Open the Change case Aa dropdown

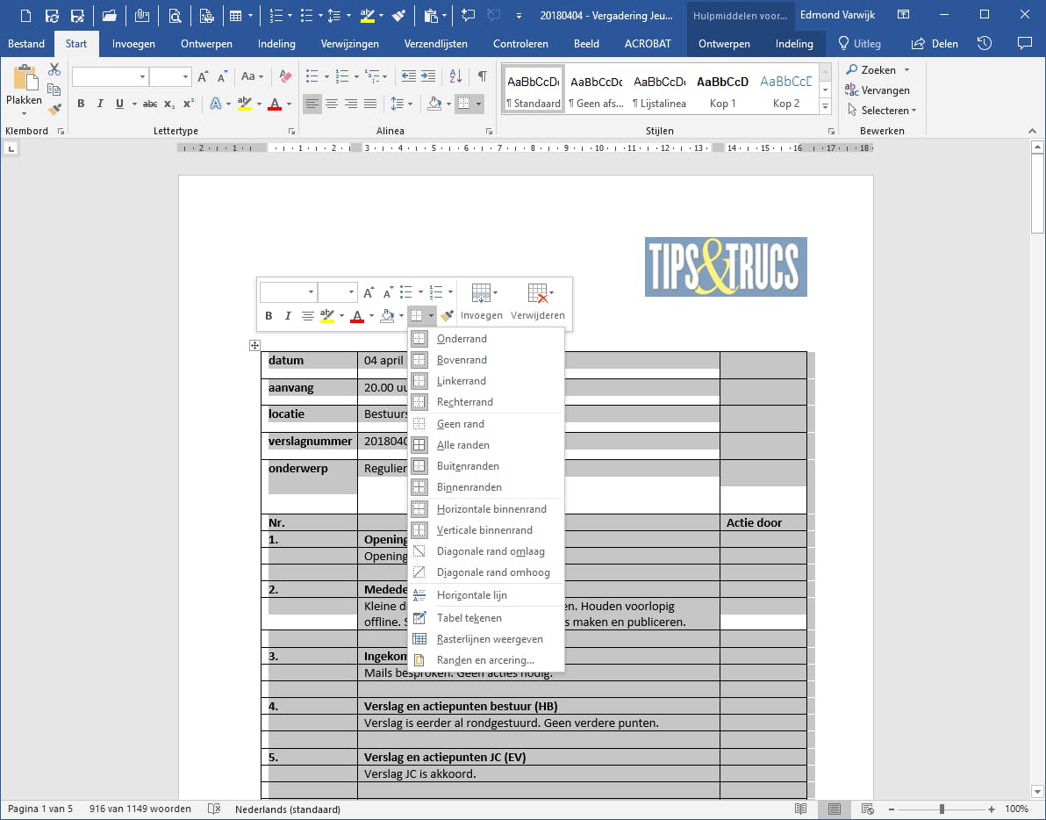pos(252,76)
